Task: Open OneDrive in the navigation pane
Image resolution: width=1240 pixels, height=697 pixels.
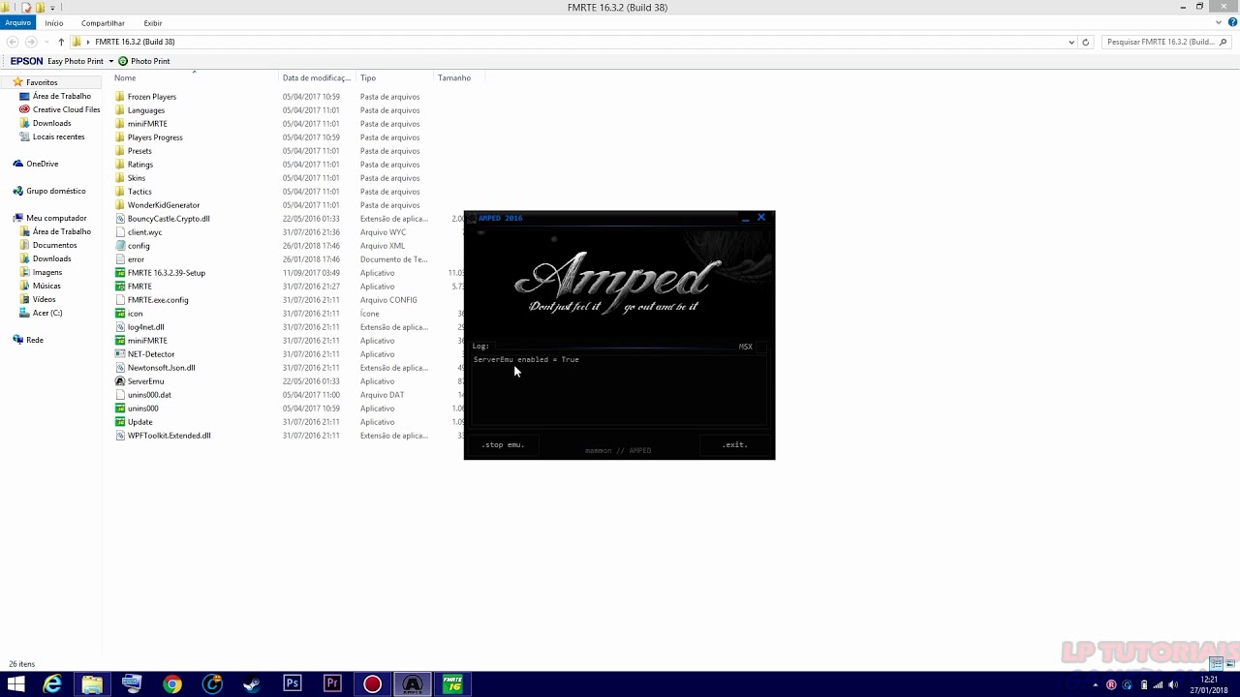Action: tap(36, 164)
